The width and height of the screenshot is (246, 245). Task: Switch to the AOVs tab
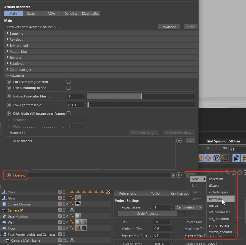[51, 14]
